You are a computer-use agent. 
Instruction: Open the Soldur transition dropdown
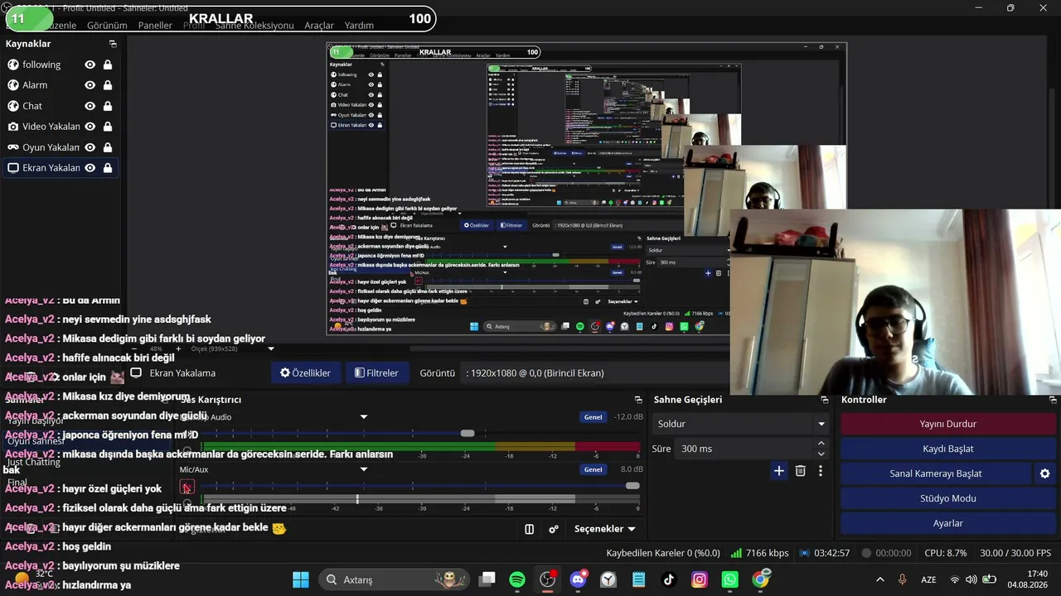741,424
